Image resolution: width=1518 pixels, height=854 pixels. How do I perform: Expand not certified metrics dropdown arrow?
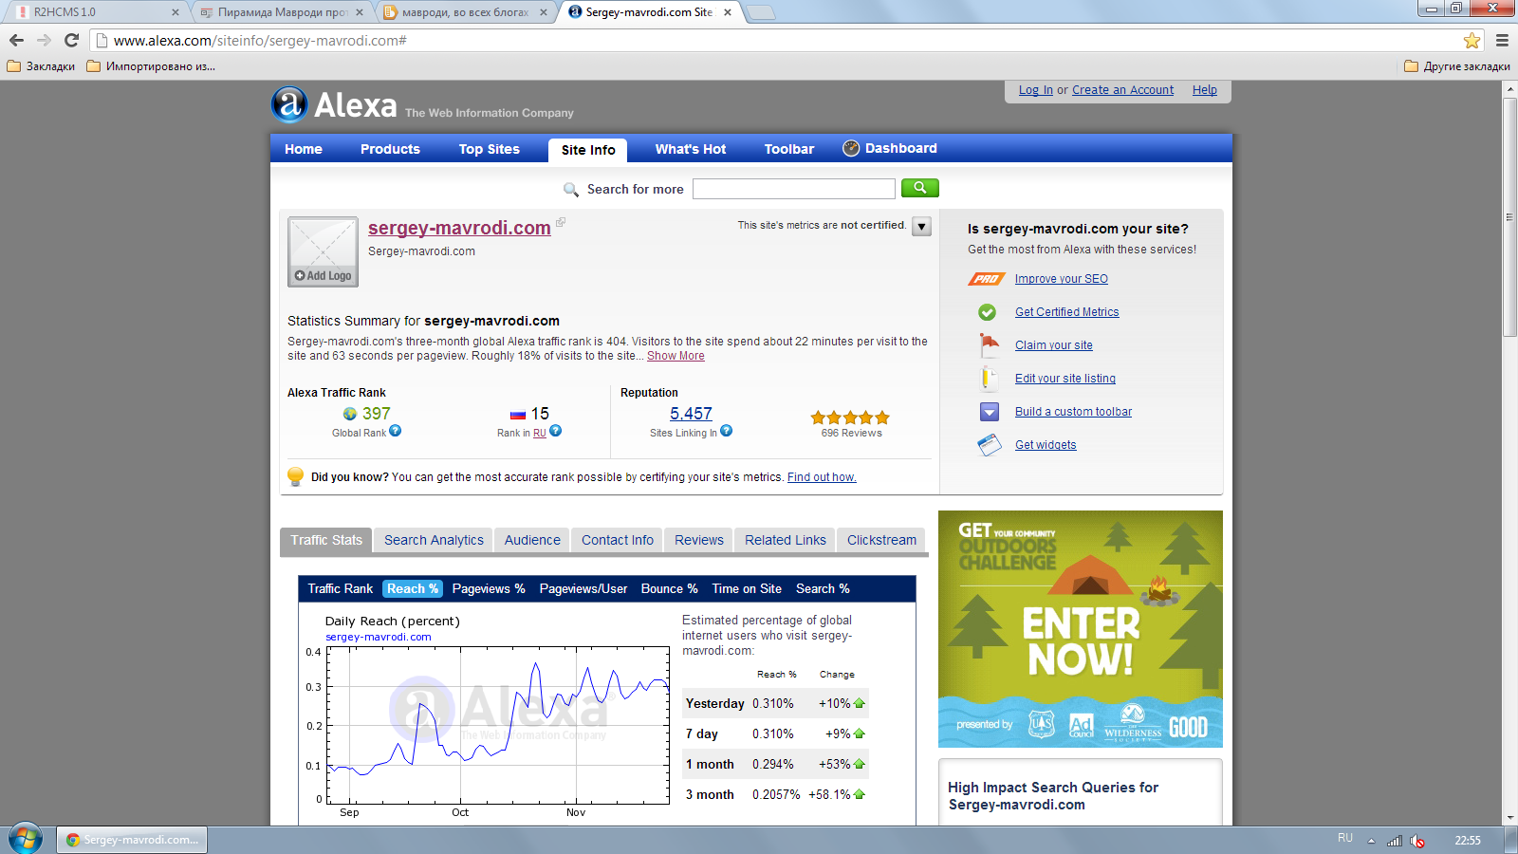point(921,227)
